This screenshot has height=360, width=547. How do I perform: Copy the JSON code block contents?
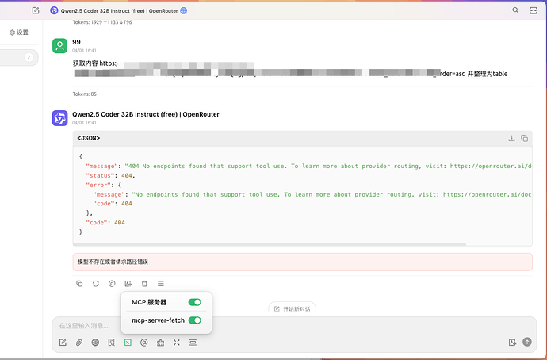524,138
